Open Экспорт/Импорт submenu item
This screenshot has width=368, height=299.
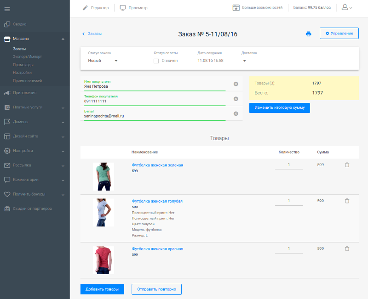(x=27, y=56)
